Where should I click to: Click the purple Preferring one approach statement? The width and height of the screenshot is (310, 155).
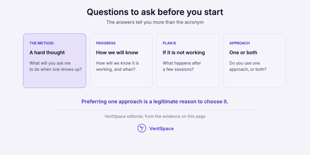(155, 102)
